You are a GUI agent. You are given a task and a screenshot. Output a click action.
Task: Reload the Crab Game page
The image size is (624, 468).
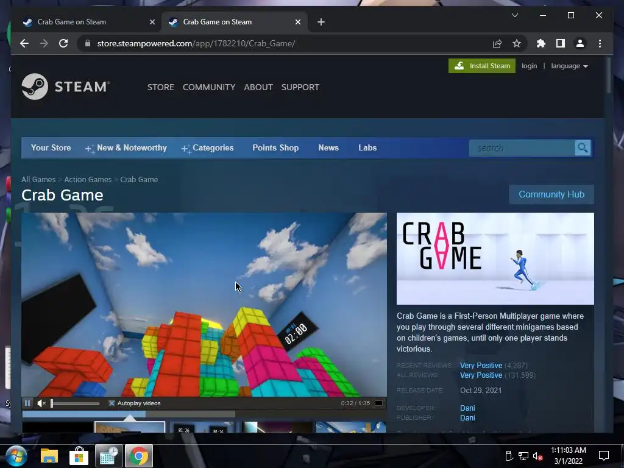pyautogui.click(x=63, y=43)
